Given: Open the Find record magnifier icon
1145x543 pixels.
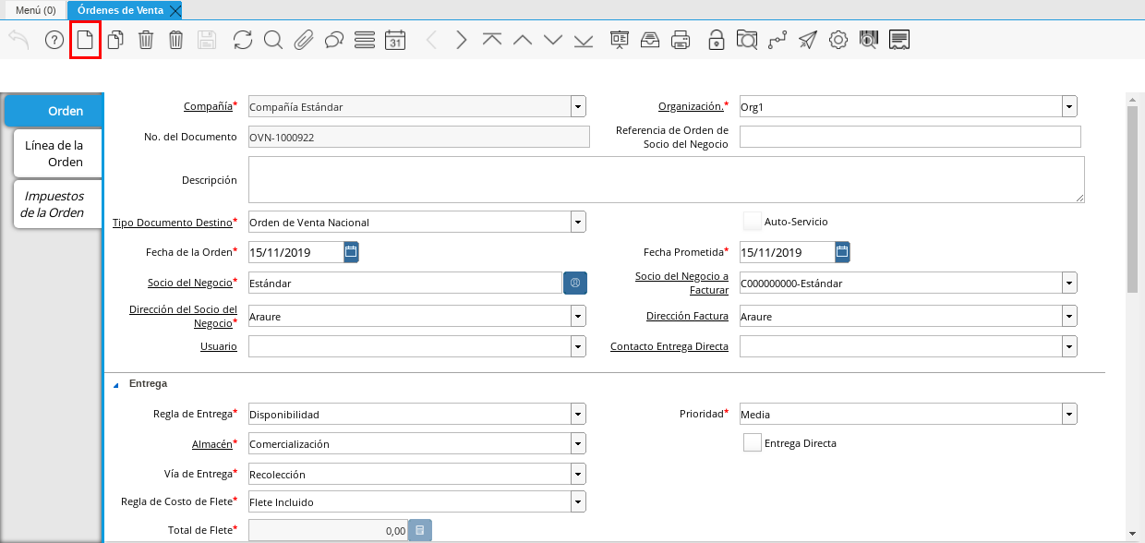Looking at the screenshot, I should 272,40.
